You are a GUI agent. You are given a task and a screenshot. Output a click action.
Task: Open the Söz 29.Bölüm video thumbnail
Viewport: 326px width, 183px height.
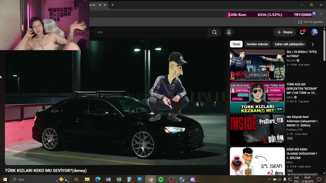click(x=257, y=65)
